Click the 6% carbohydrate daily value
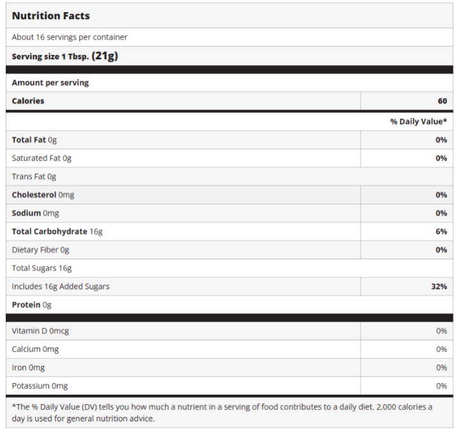 [x=441, y=231]
